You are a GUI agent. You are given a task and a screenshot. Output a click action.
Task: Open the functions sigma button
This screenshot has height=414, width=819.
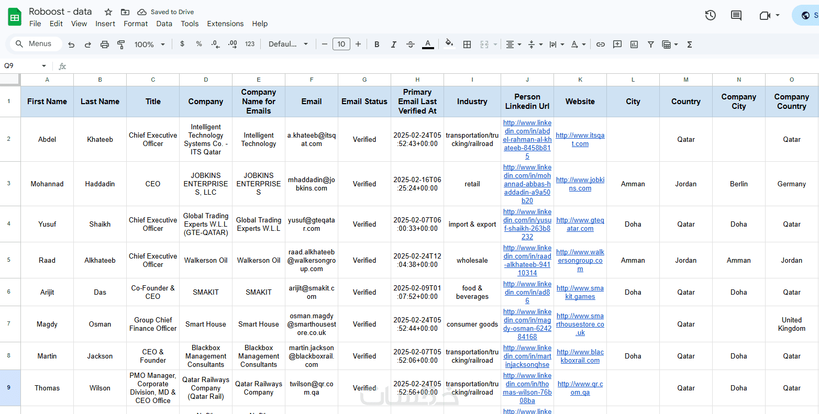pyautogui.click(x=690, y=44)
